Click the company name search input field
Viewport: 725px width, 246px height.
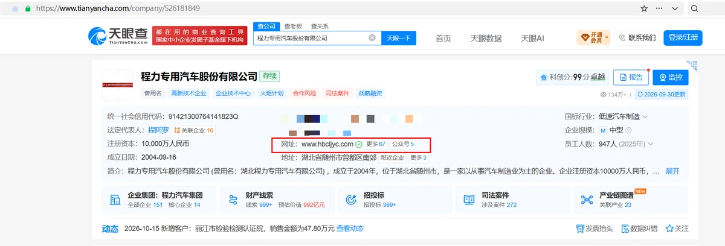pos(317,38)
